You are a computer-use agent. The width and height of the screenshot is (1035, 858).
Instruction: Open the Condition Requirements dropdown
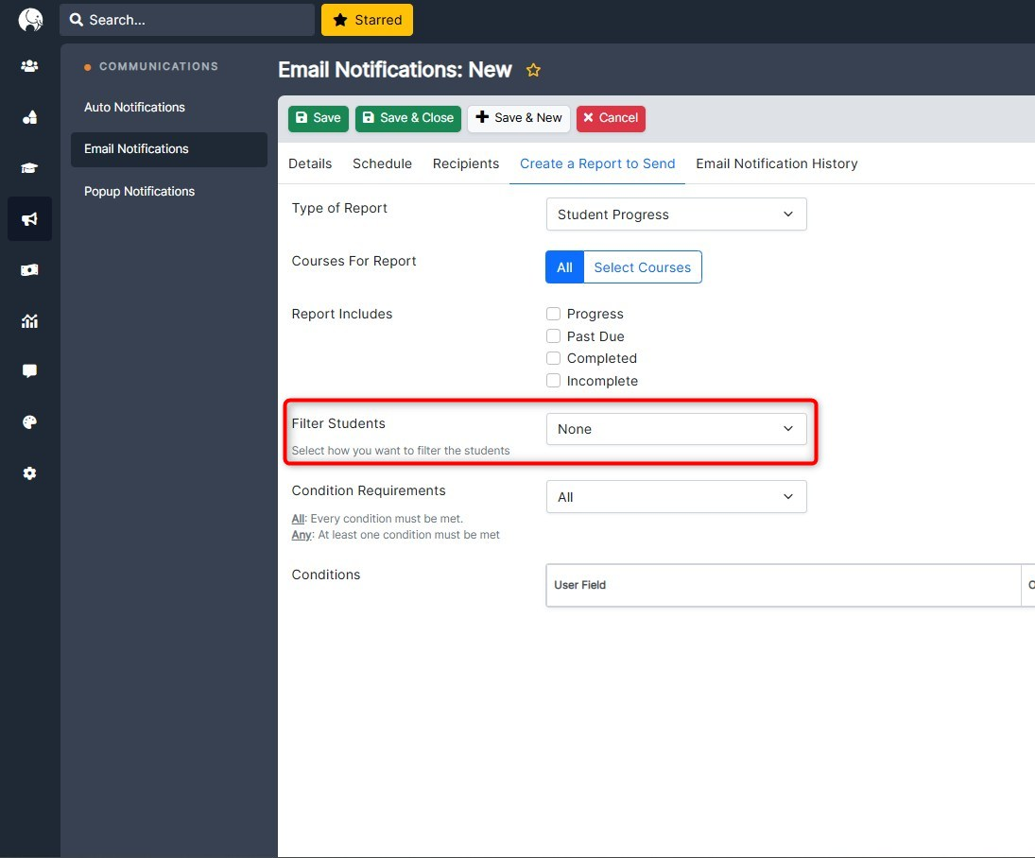(x=676, y=497)
